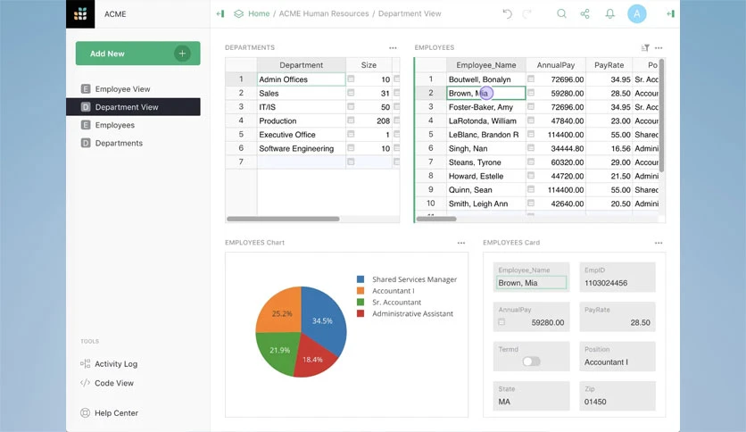Screen dimensions: 746x432
Task: Click the AnnualPay card field icon
Action: [501, 322]
